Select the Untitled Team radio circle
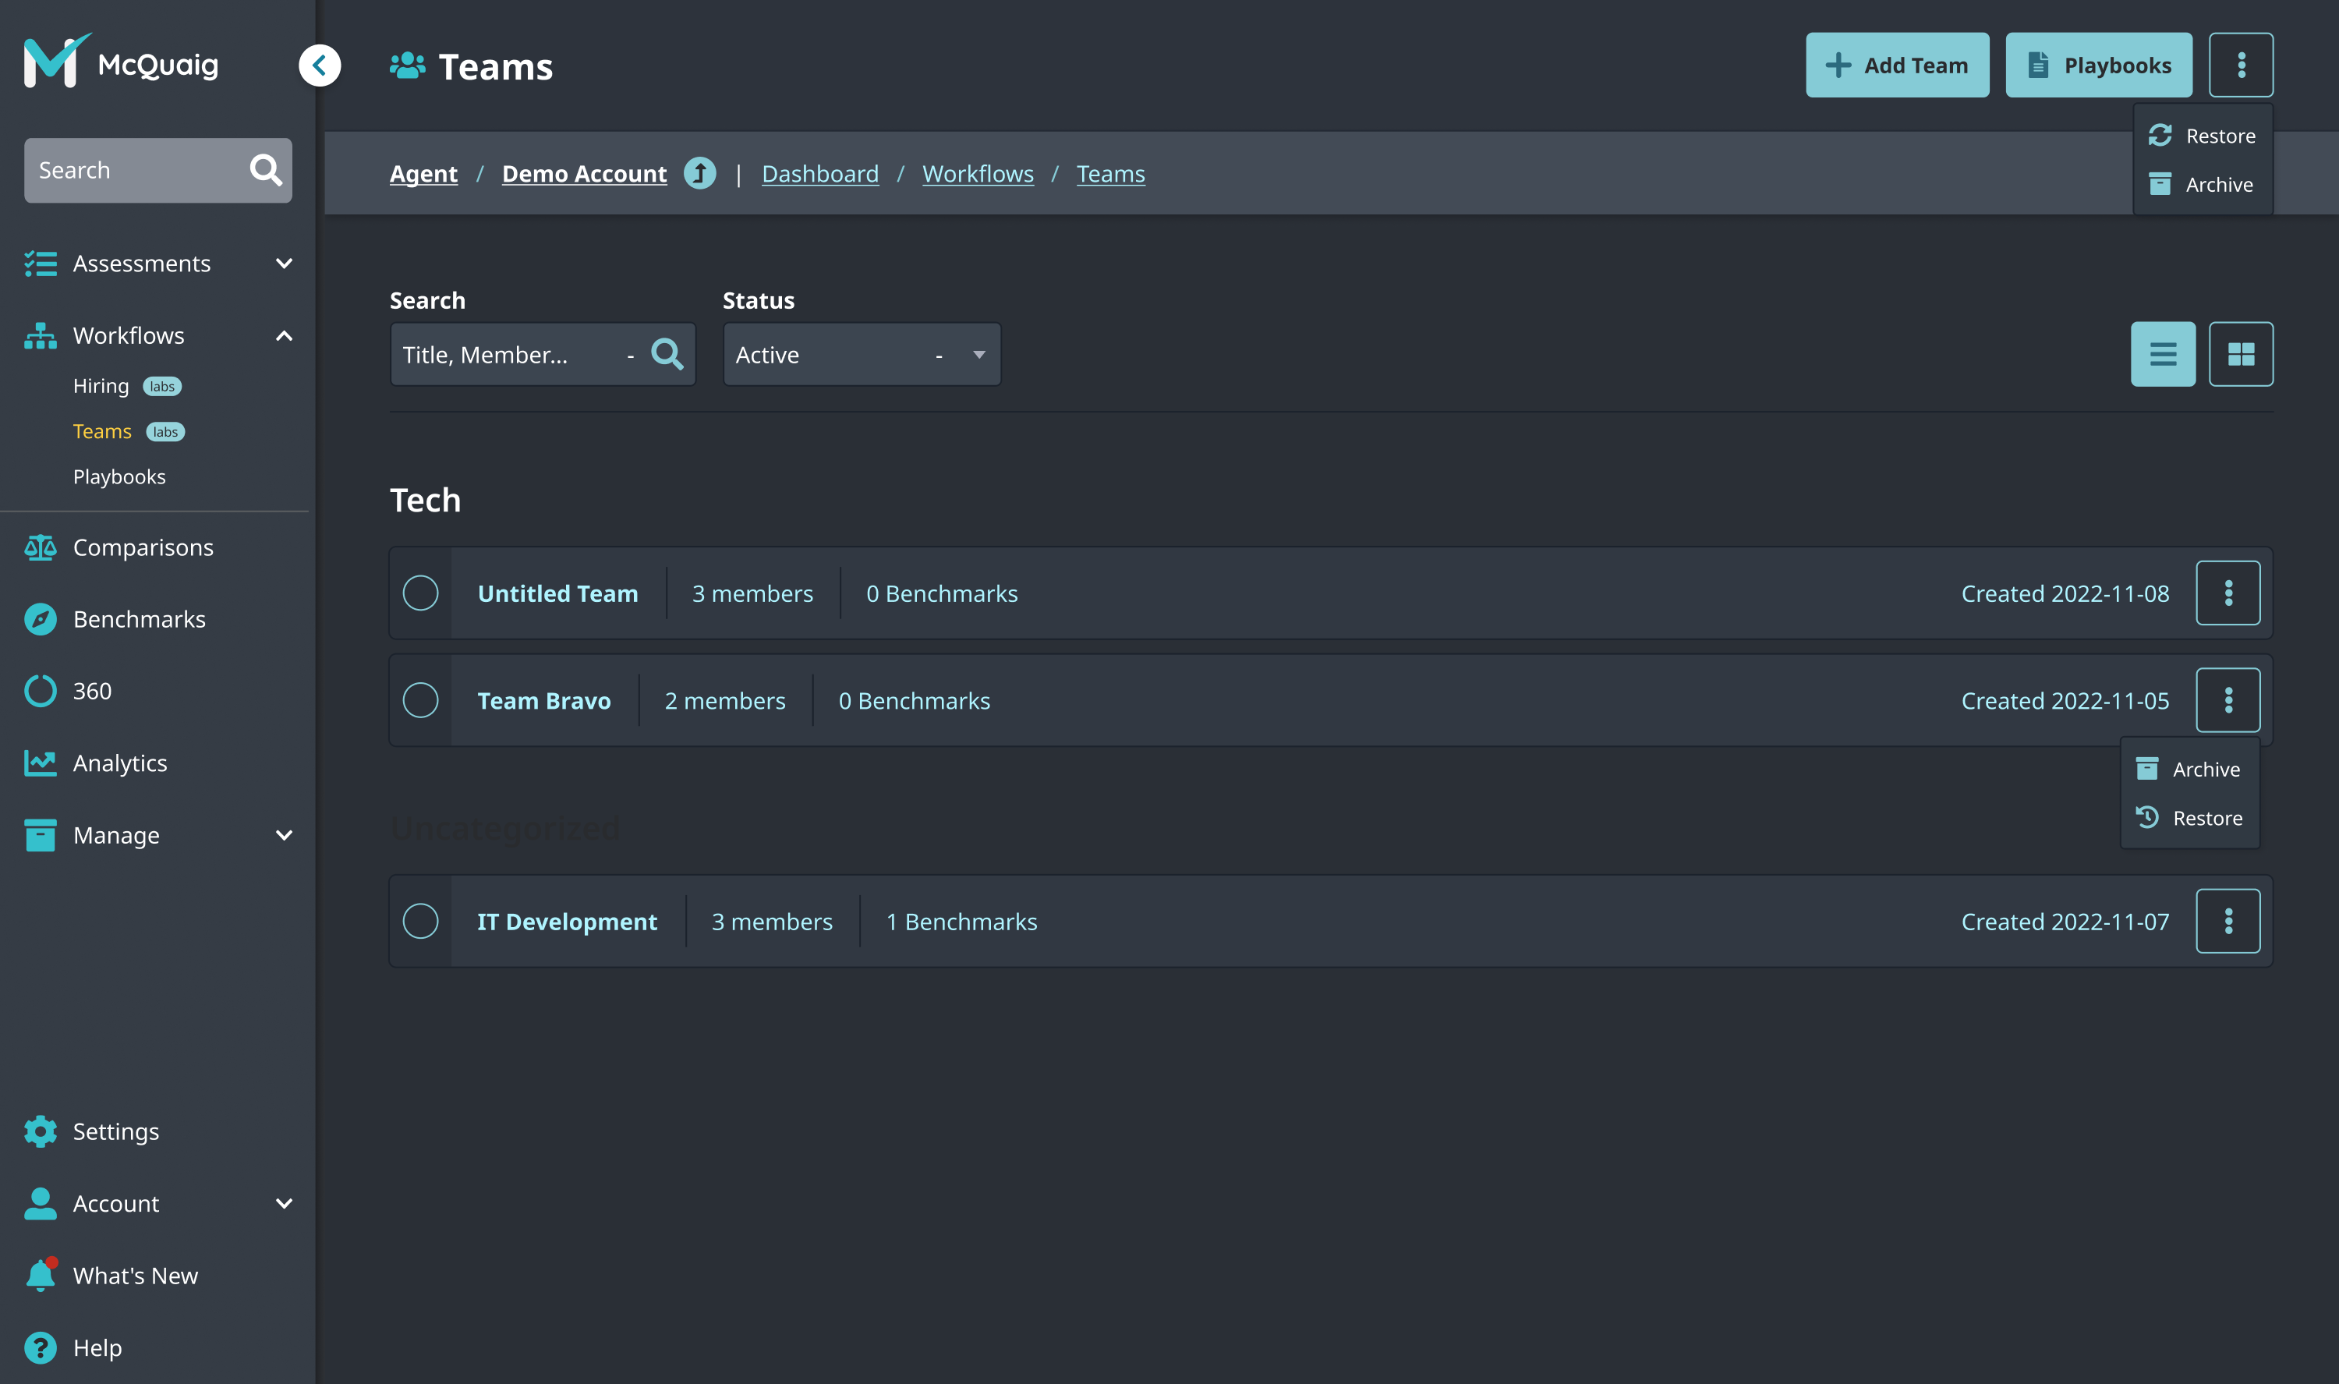Viewport: 2339px width, 1384px height. [x=420, y=593]
